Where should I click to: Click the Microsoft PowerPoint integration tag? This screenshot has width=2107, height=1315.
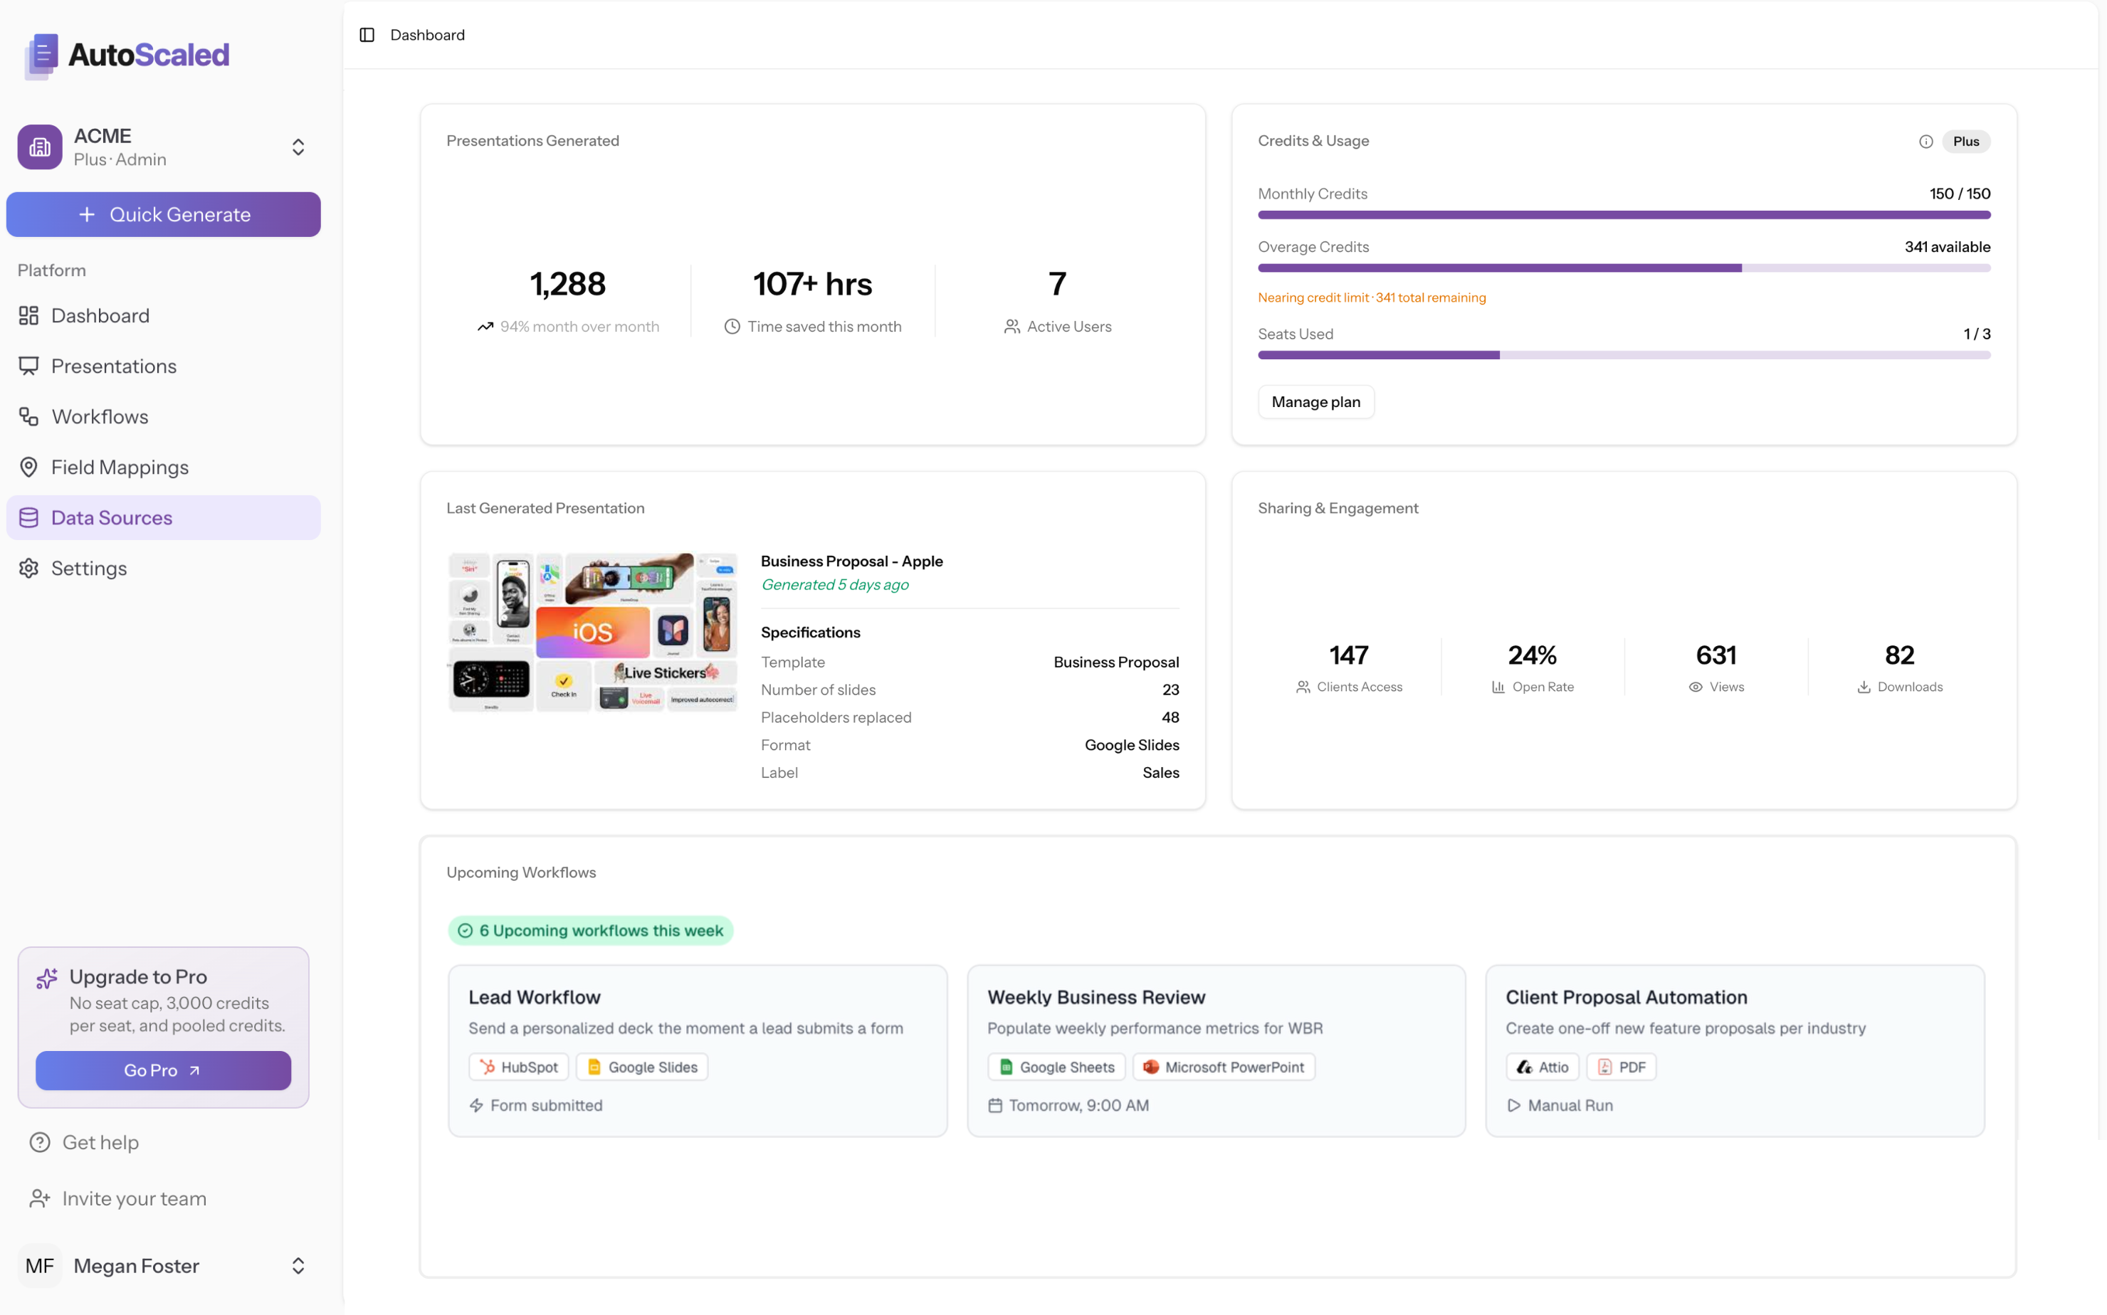pyautogui.click(x=1223, y=1067)
